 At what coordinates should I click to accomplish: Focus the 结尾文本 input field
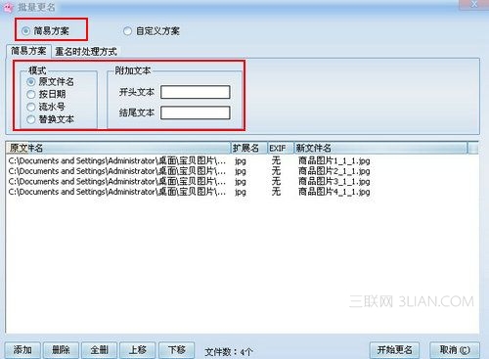[196, 112]
